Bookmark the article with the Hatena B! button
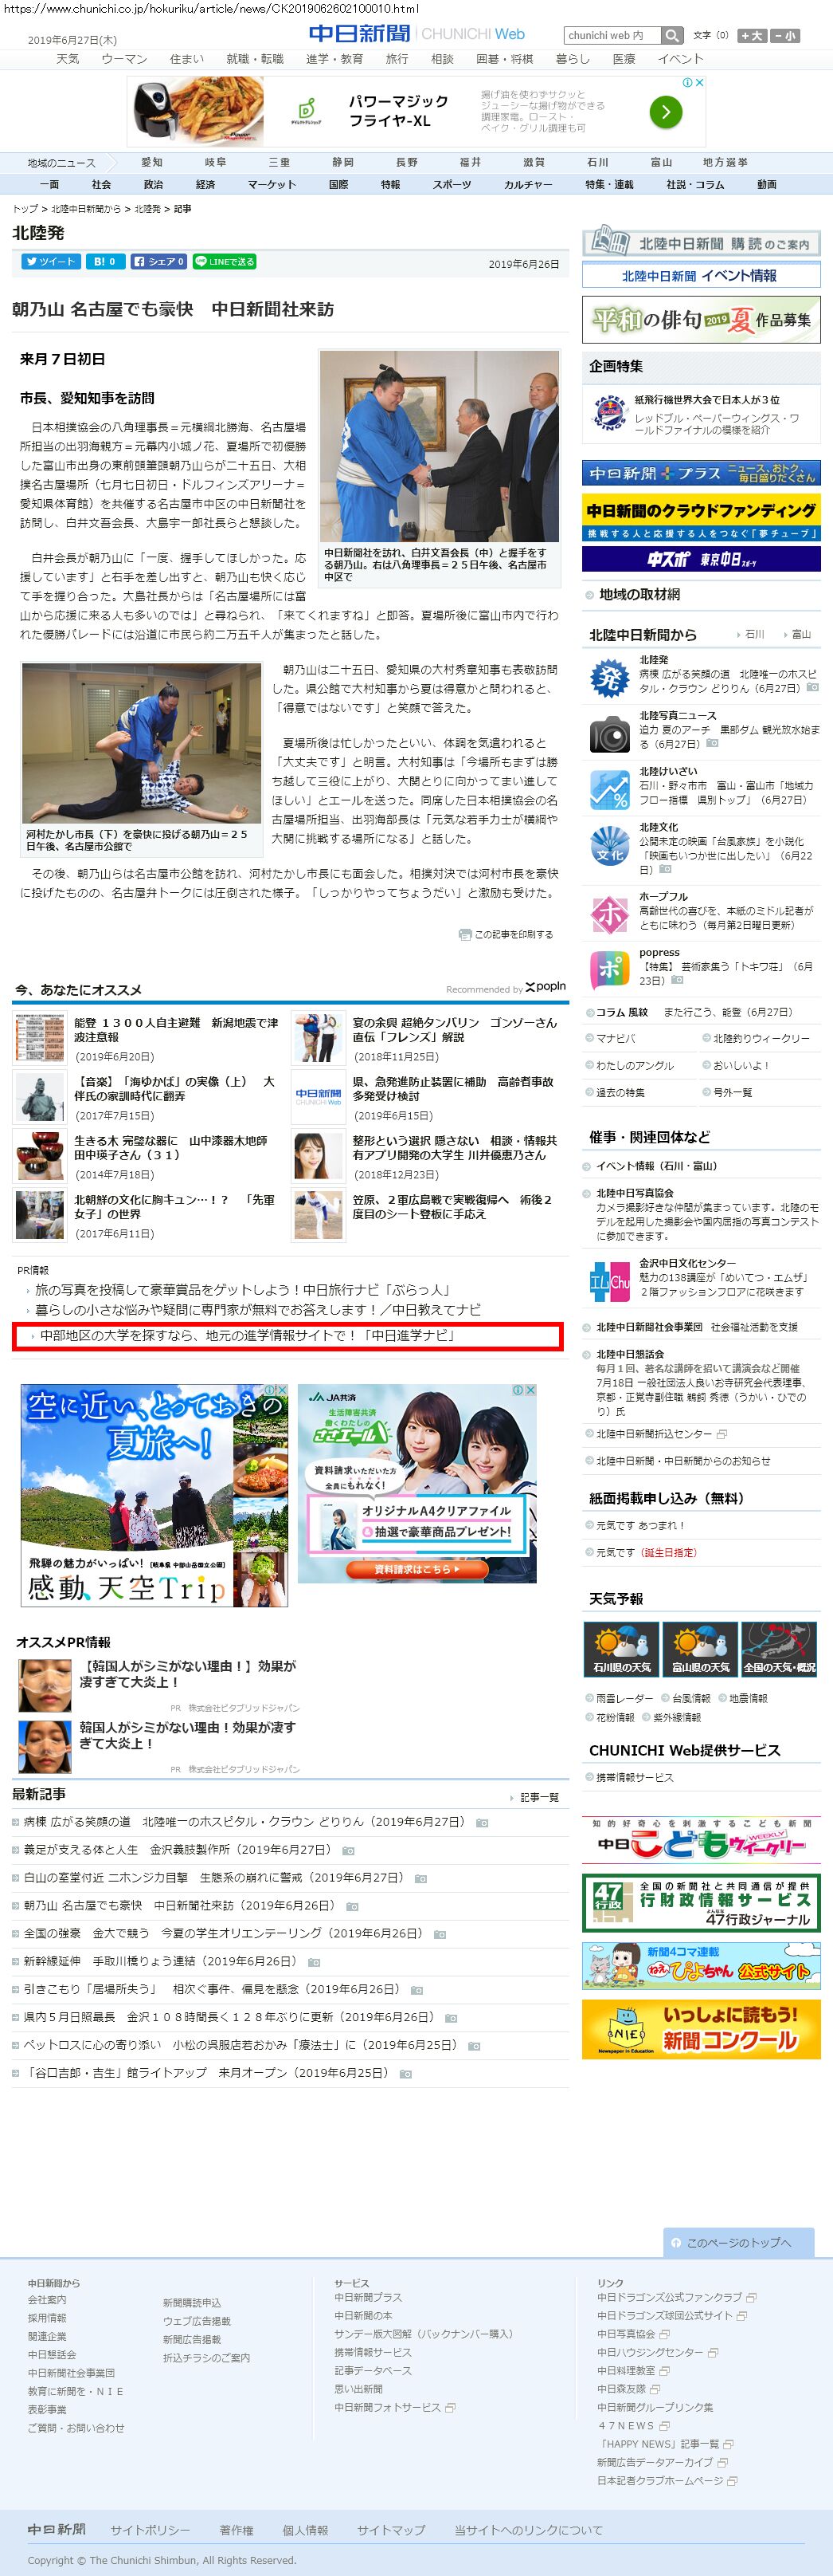The height and width of the screenshot is (2576, 833). [x=105, y=261]
